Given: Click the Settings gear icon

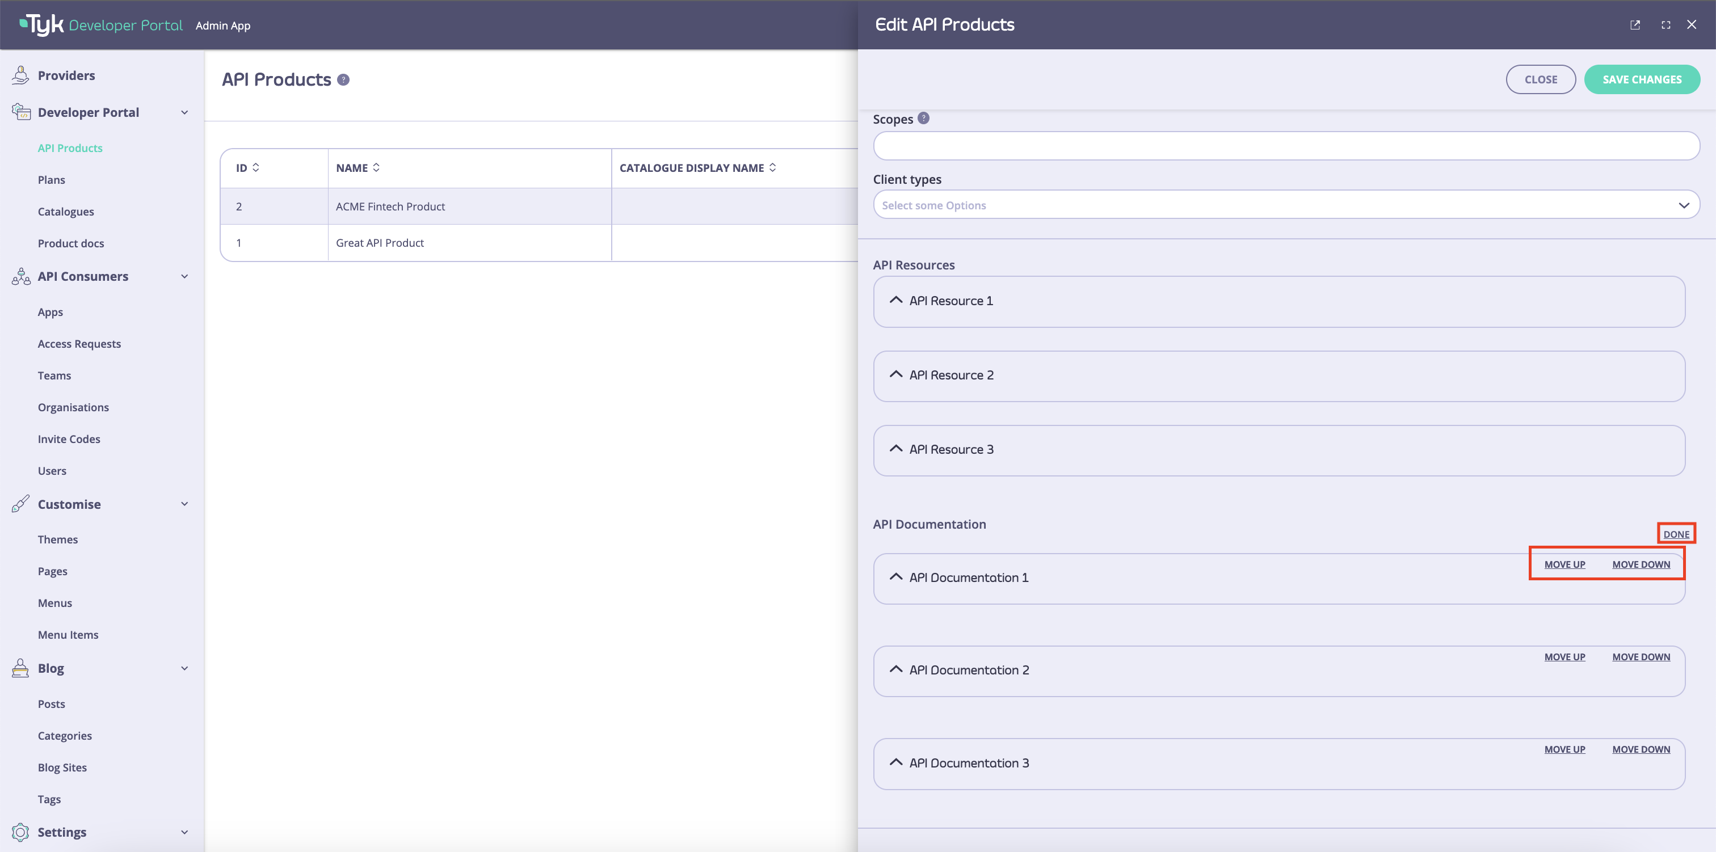Looking at the screenshot, I should coord(20,832).
